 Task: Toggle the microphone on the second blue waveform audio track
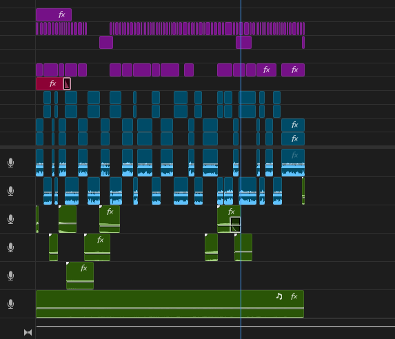[x=10, y=191]
